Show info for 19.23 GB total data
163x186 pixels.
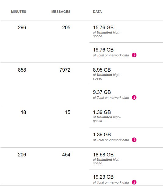134,182
